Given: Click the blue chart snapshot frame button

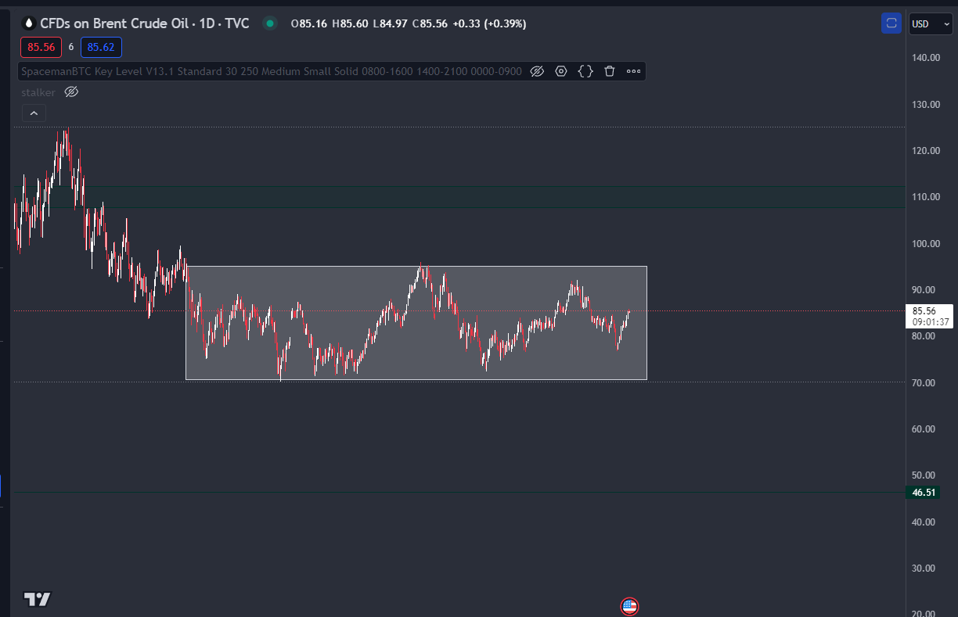Looking at the screenshot, I should [x=891, y=23].
